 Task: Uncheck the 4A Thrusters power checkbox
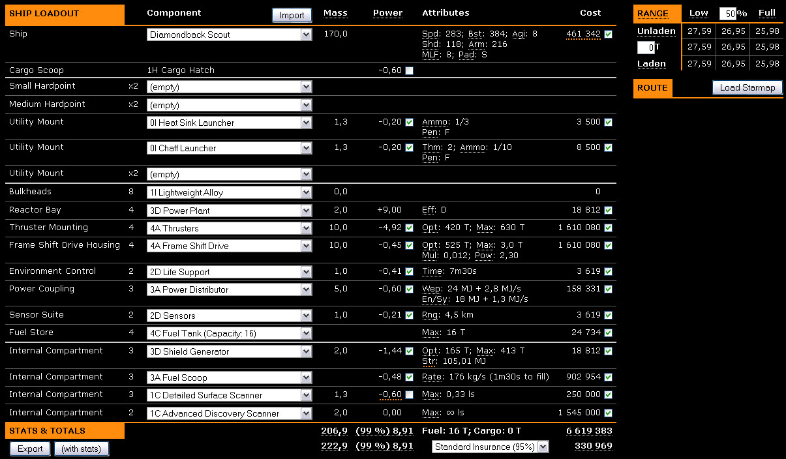[x=409, y=228]
